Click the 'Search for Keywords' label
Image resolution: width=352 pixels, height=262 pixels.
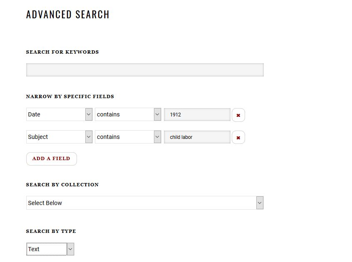[62, 52]
